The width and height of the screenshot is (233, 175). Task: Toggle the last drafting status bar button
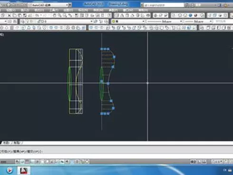(x=87, y=162)
